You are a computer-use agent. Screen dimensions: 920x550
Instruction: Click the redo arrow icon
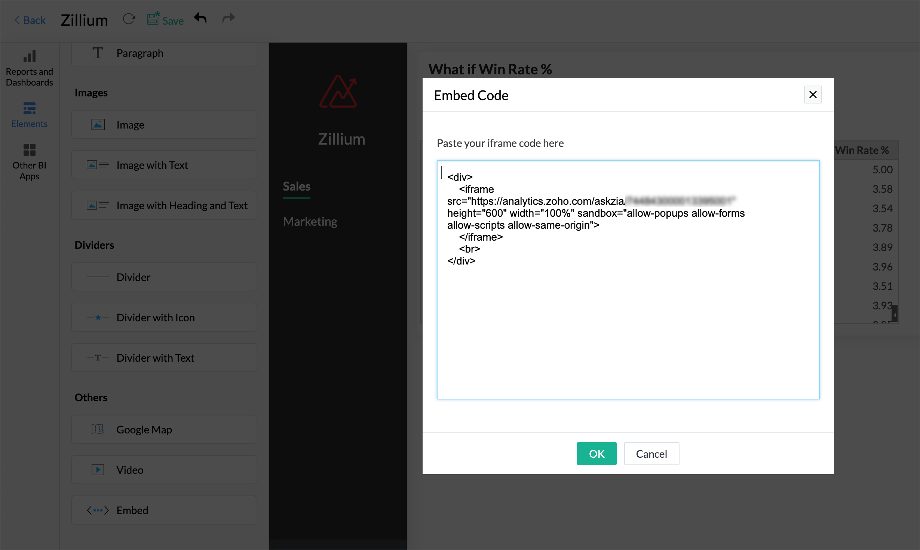click(x=228, y=18)
